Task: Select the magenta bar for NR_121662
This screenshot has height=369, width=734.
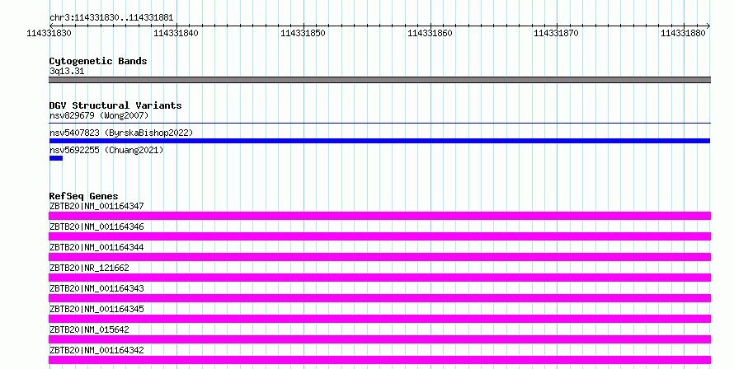Action: click(x=379, y=278)
